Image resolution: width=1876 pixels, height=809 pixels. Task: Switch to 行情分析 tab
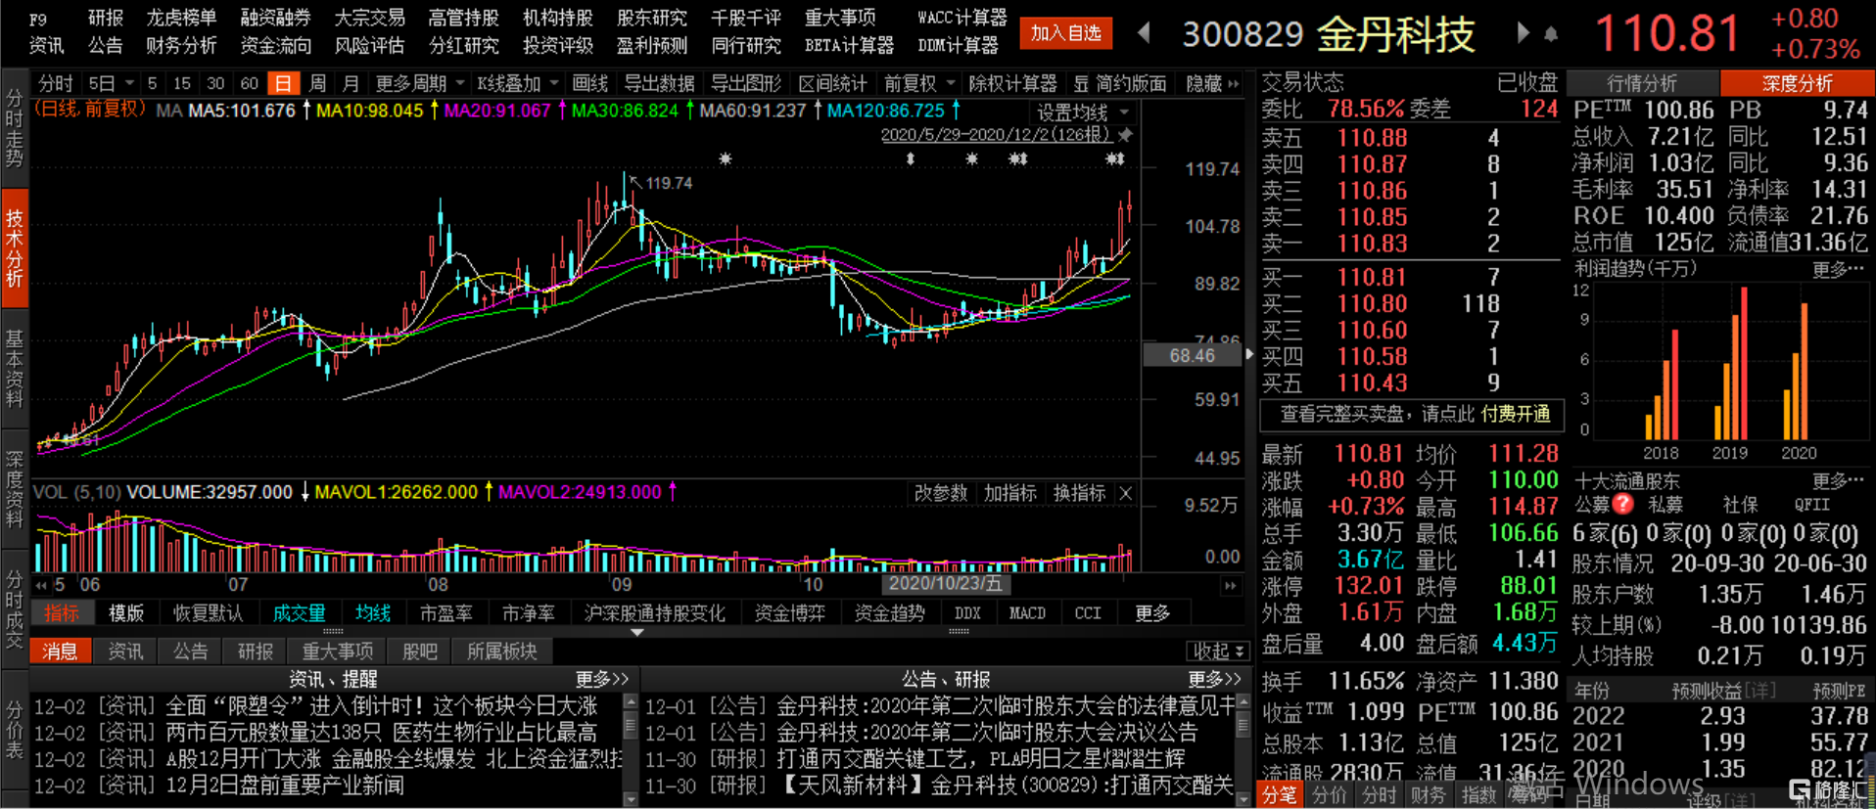coord(1642,83)
